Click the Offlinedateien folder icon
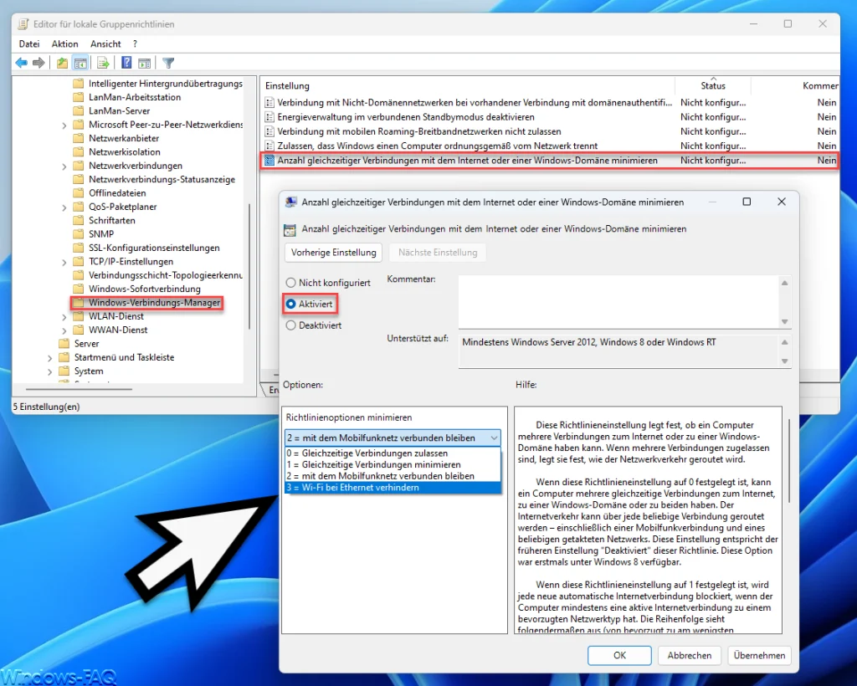This screenshot has width=857, height=686. pyautogui.click(x=79, y=192)
